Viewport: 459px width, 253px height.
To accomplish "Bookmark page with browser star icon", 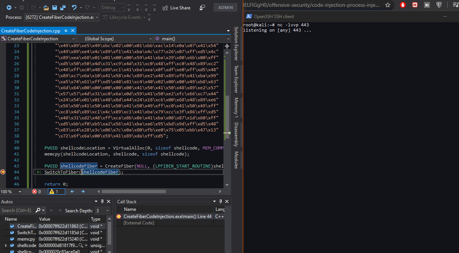I will coord(388,5).
